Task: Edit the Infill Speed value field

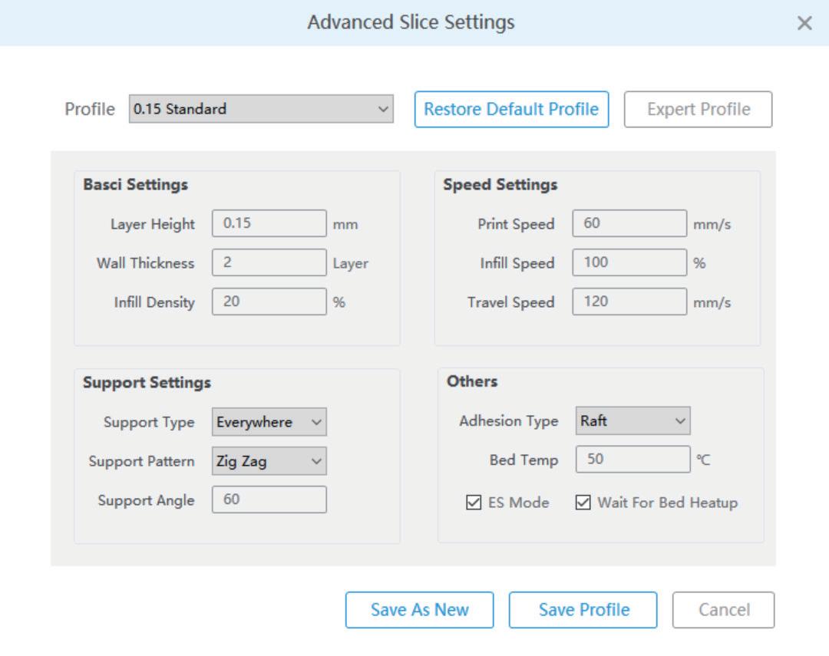Action: (x=629, y=262)
